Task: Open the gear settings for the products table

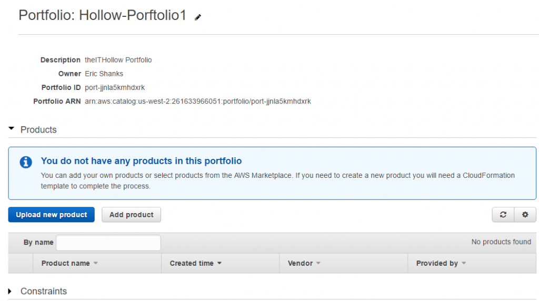Action: pos(525,215)
